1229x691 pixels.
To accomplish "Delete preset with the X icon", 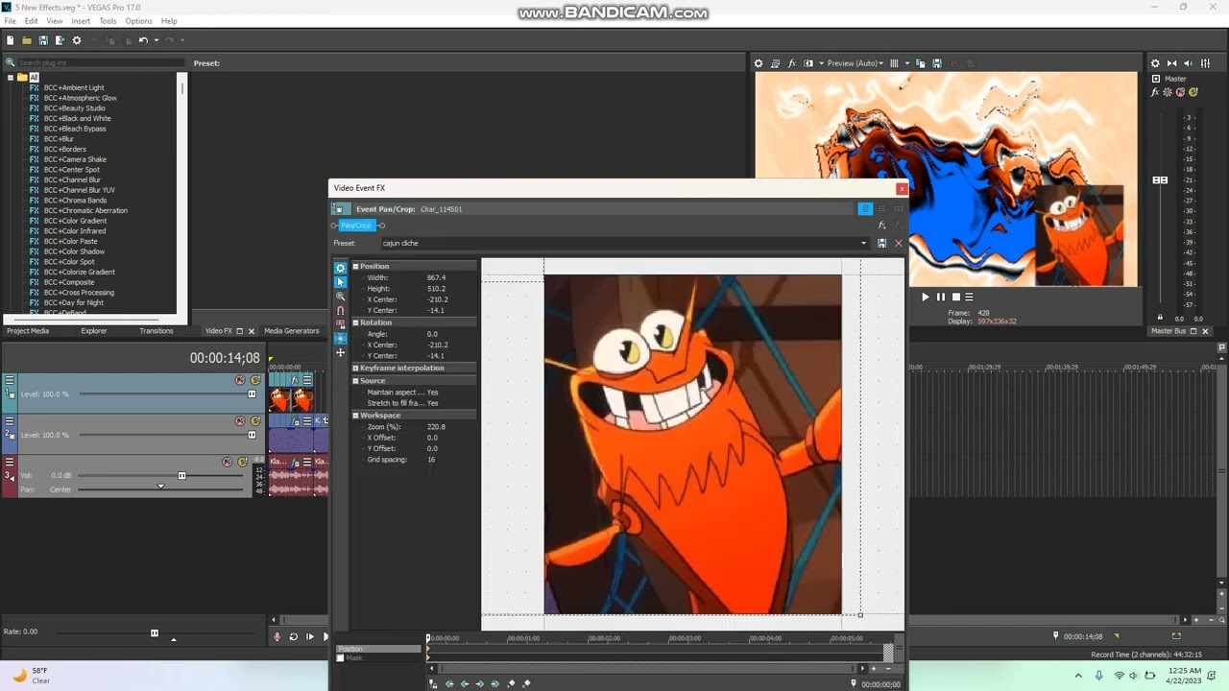I will pyautogui.click(x=899, y=244).
